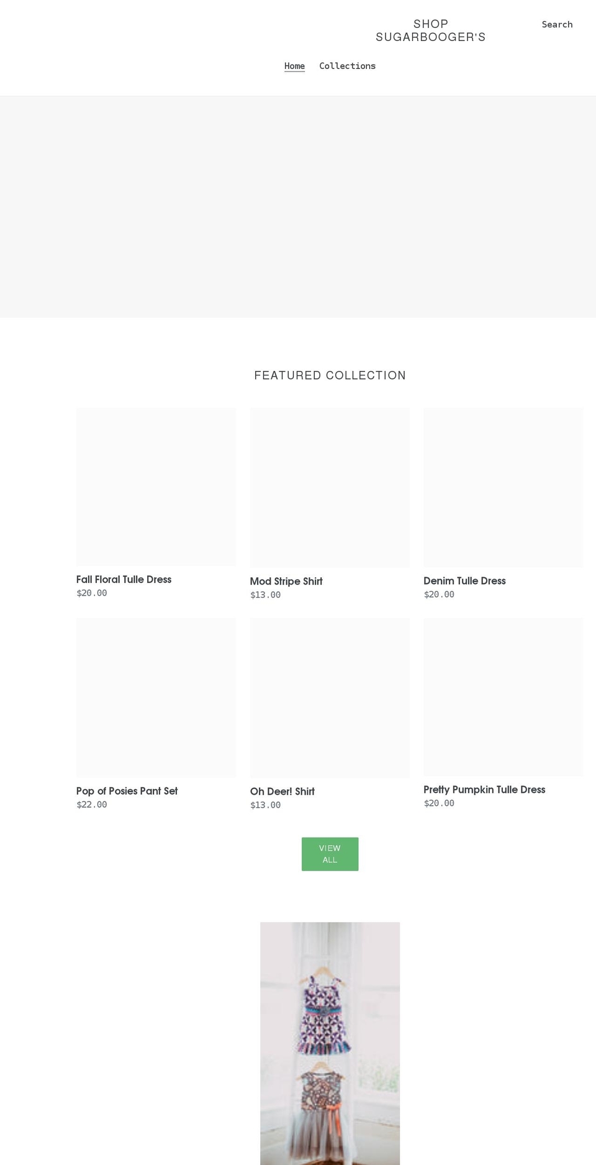The width and height of the screenshot is (596, 1165).
Task: Click the Denim Tulle Dress title
Action: click(x=464, y=580)
